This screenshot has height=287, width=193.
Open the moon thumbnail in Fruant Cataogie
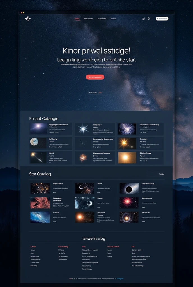[38, 143]
